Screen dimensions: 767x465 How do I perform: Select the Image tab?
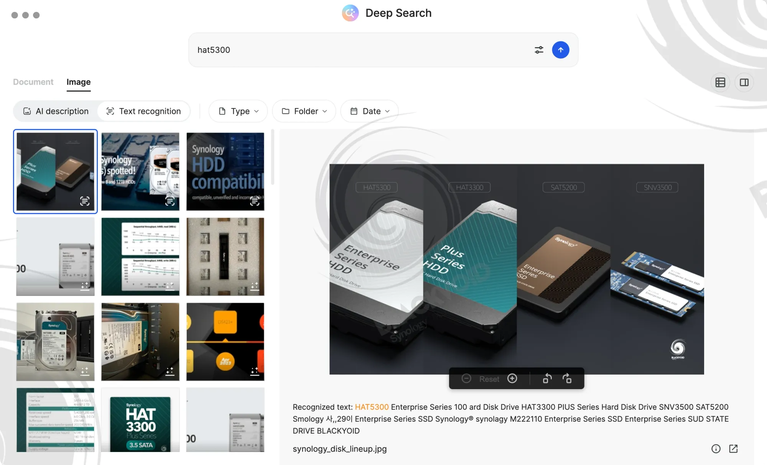79,82
